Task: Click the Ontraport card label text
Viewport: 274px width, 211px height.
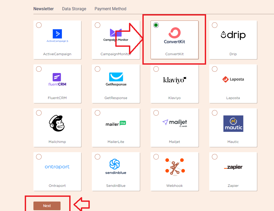Action: (x=57, y=186)
